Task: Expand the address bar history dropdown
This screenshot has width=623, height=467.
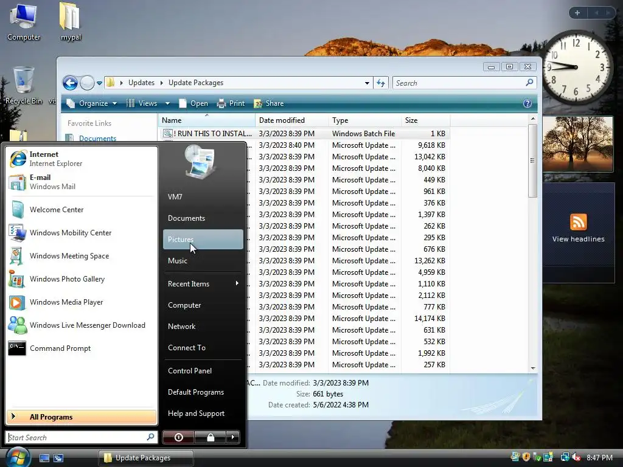Action: pyautogui.click(x=367, y=83)
